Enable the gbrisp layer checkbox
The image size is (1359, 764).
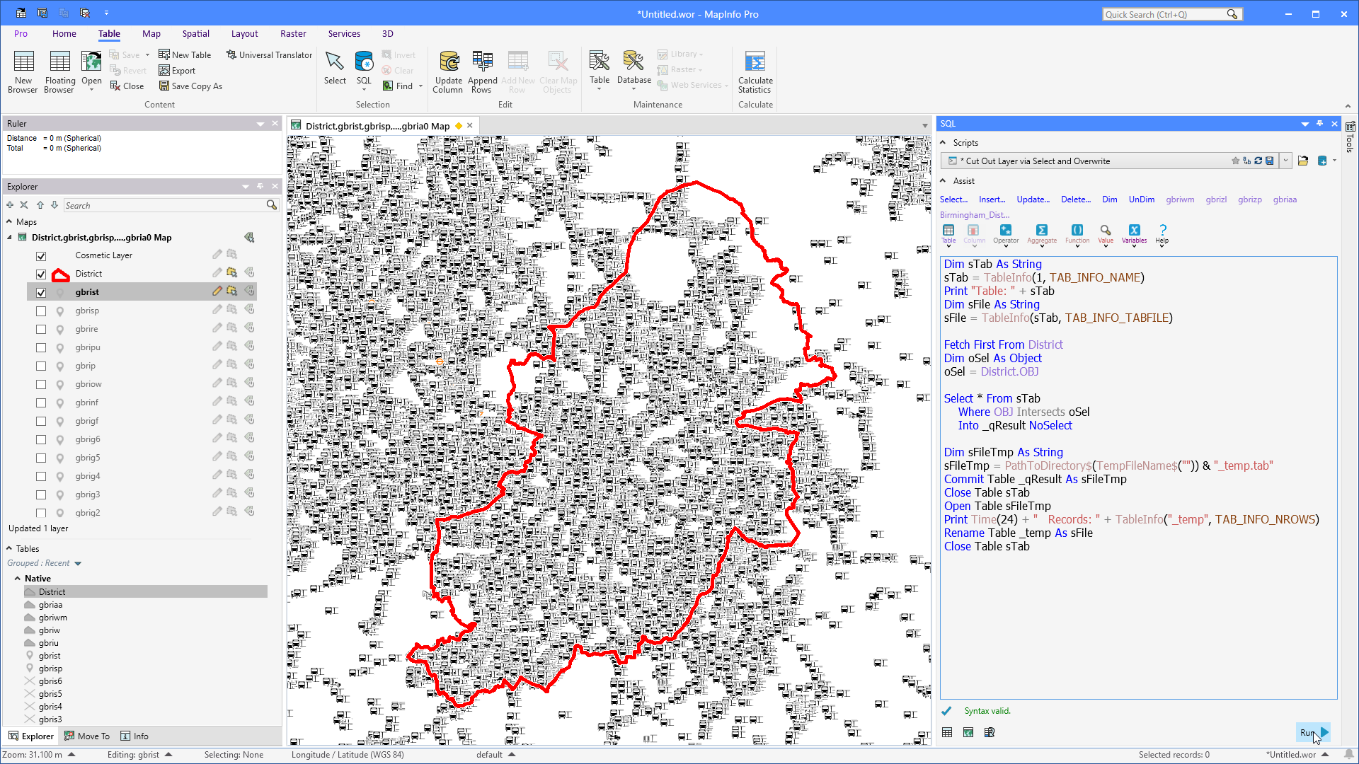[x=41, y=311]
